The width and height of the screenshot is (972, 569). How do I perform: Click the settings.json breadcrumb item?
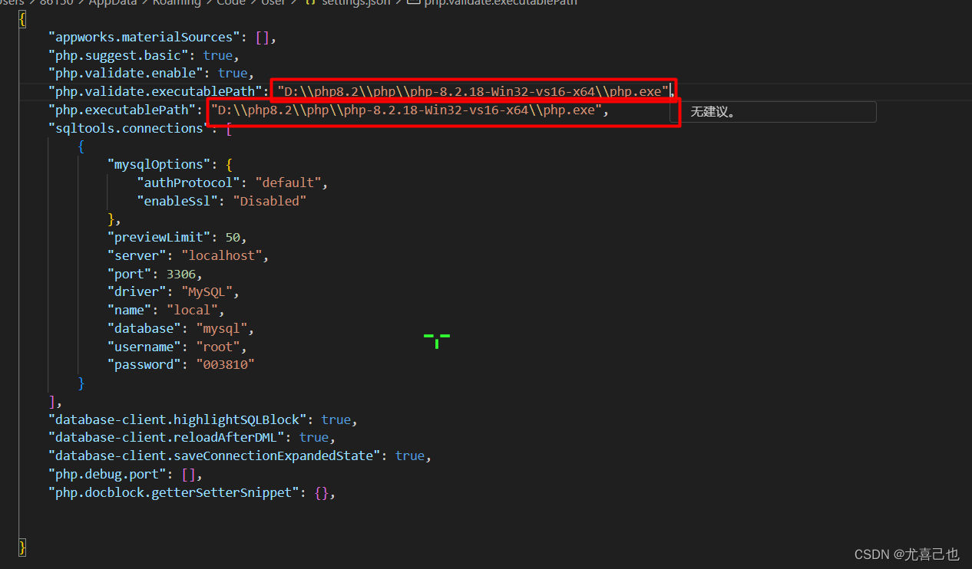(355, 3)
